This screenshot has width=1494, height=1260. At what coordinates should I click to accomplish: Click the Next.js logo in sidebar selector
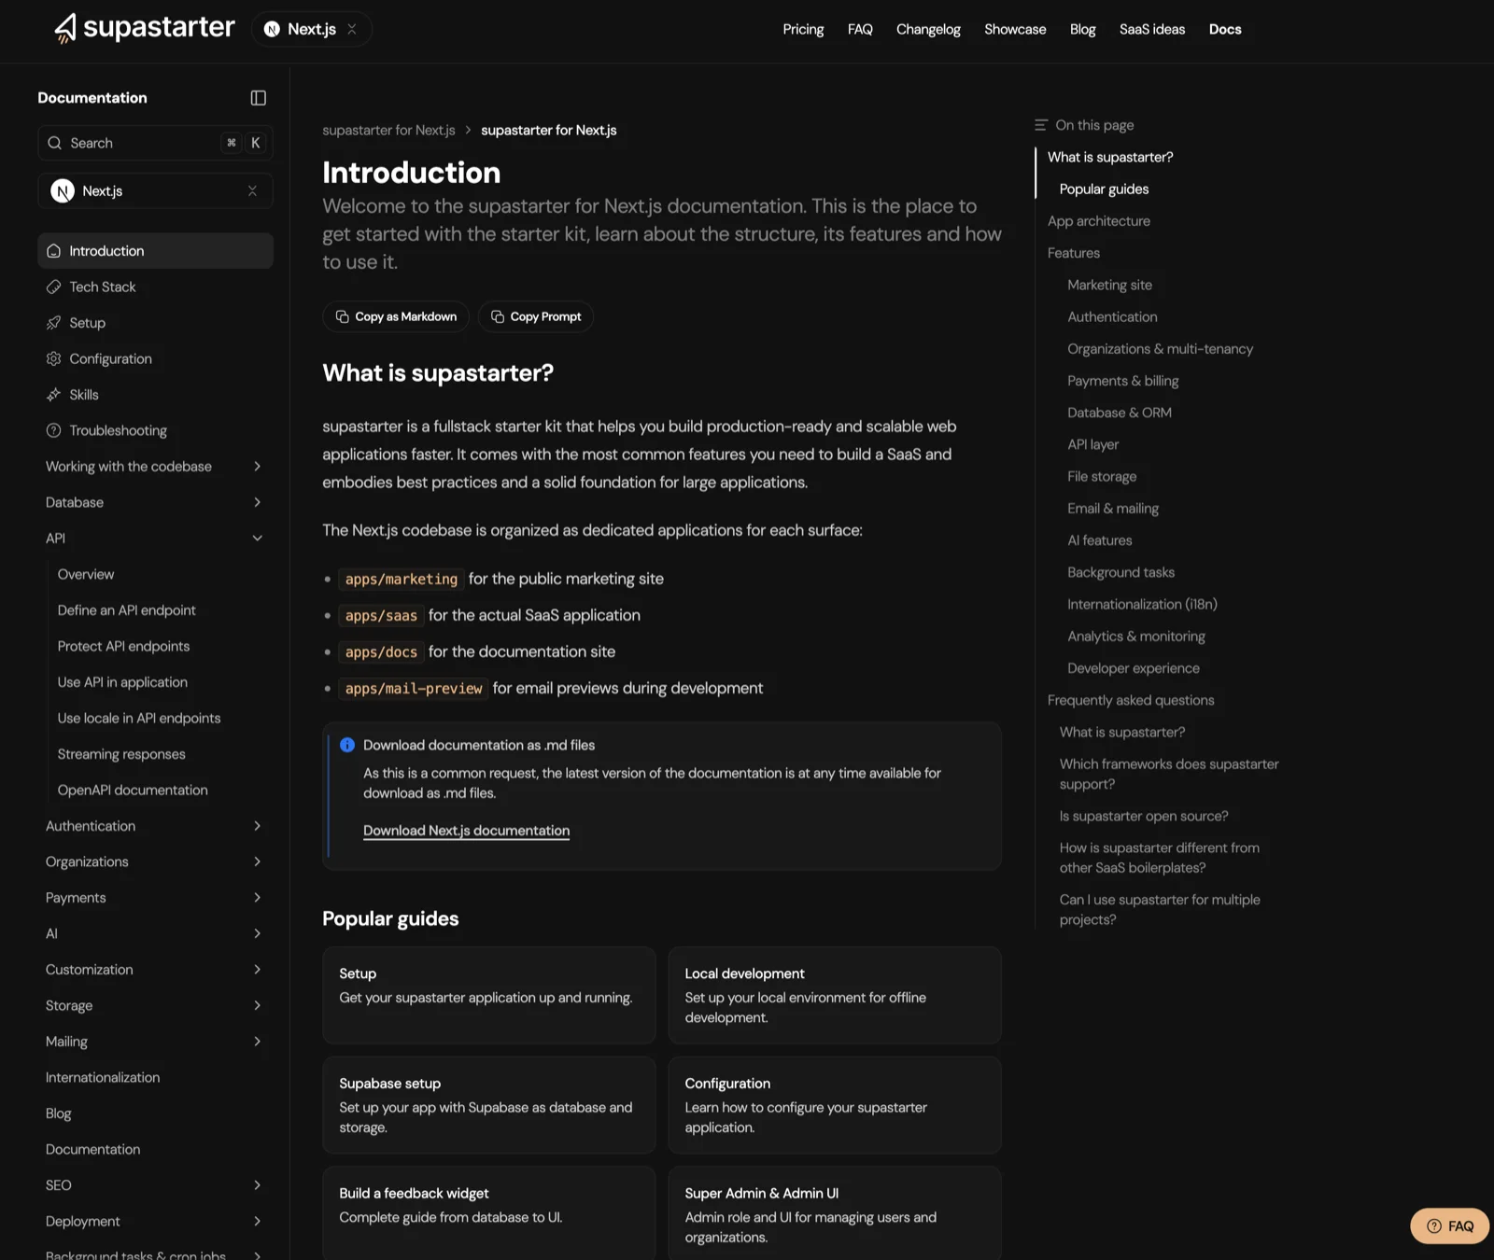pos(63,191)
